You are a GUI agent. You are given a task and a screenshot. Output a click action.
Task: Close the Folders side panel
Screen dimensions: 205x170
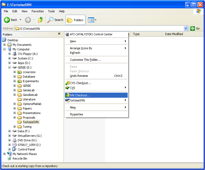tap(59, 34)
